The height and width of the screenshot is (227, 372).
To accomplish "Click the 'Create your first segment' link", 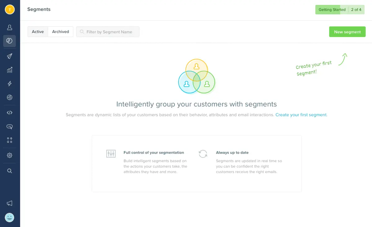I will [301, 115].
